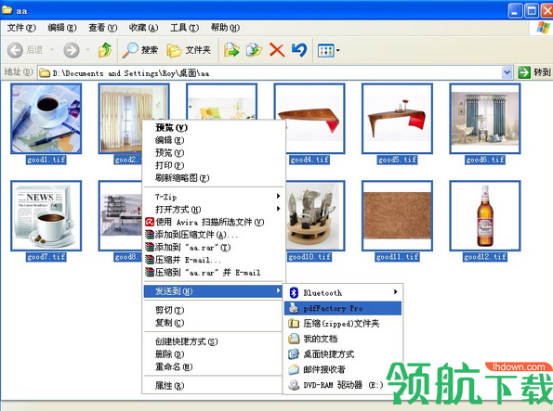Open the 收藏(A) menu
This screenshot has height=411, width=553.
click(x=143, y=28)
